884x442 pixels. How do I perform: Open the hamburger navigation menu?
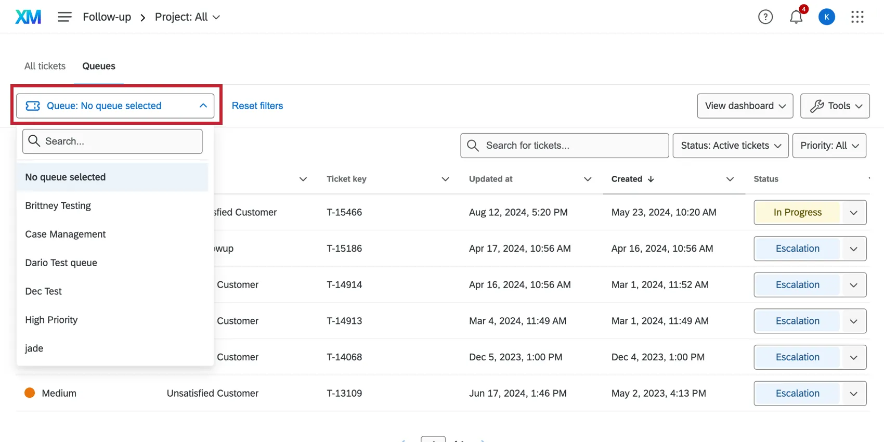[64, 17]
